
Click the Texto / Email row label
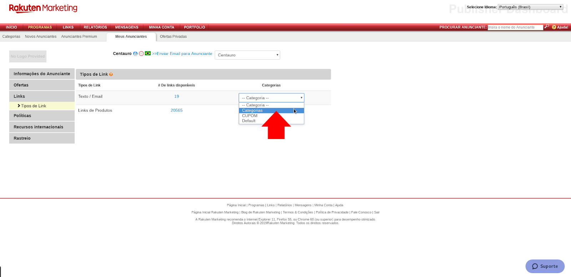[x=90, y=96]
